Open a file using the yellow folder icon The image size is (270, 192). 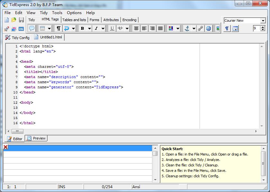coord(14,20)
